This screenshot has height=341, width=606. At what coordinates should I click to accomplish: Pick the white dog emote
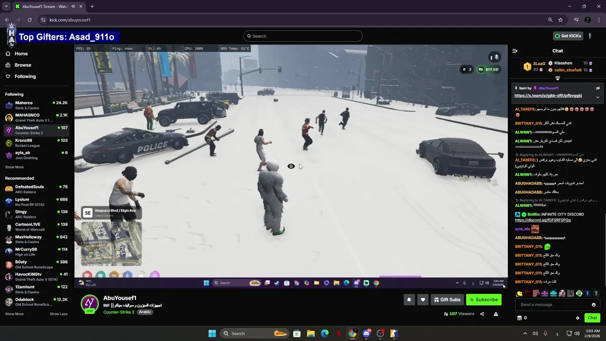pyautogui.click(x=562, y=294)
